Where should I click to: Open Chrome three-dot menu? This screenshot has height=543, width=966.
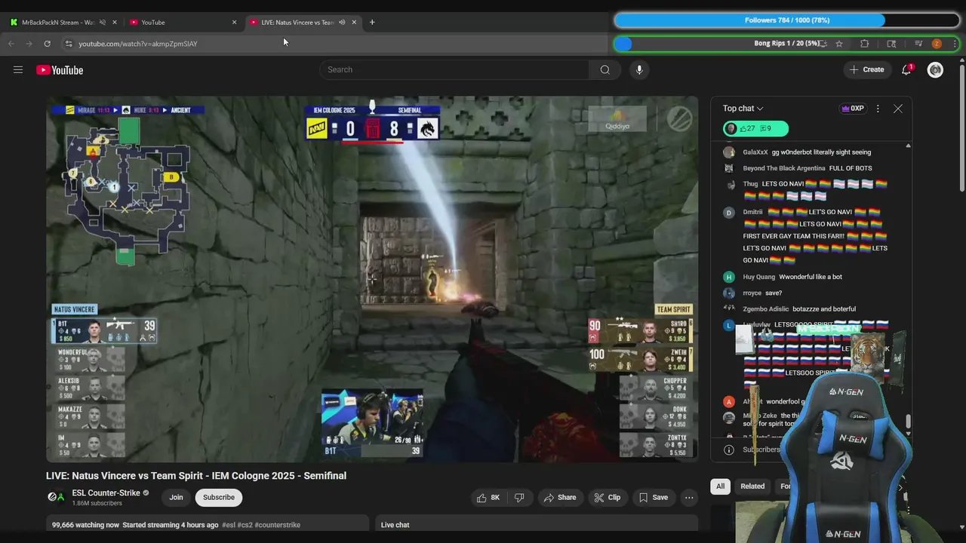955,44
